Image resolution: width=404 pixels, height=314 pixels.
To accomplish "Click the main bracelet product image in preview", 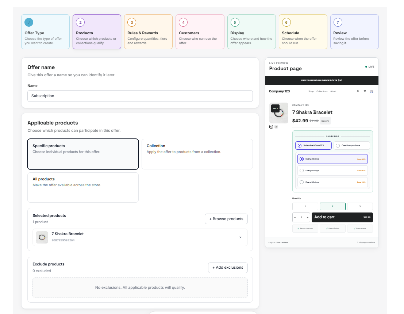I will point(279,113).
